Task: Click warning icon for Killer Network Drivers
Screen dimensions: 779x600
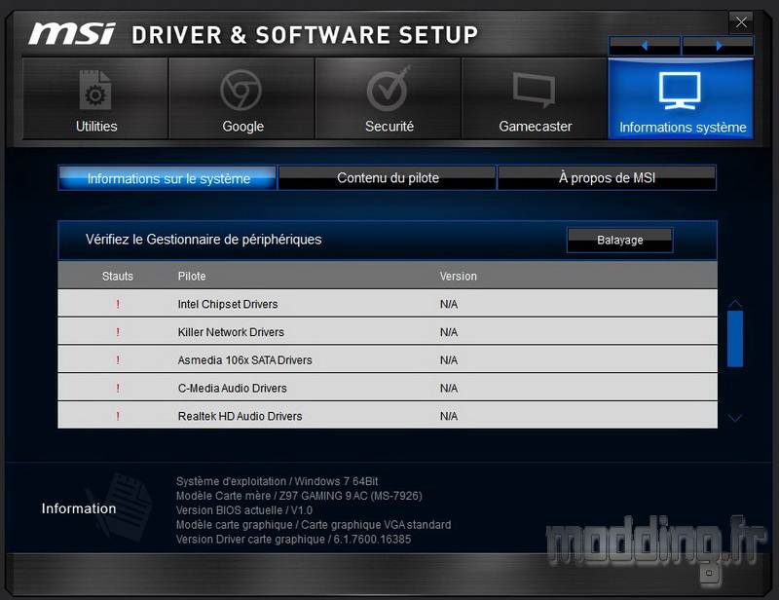Action: (118, 332)
